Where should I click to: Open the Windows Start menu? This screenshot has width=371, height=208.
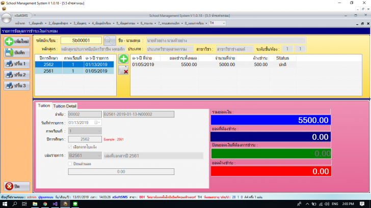pyautogui.click(x=5, y=204)
